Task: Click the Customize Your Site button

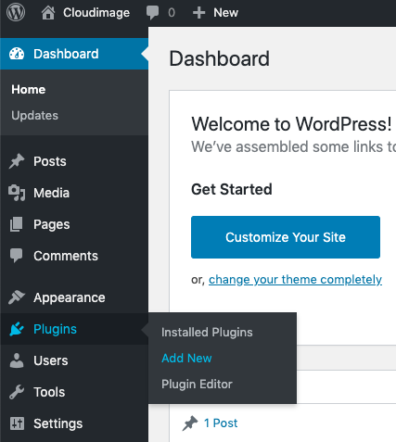Action: [x=286, y=237]
